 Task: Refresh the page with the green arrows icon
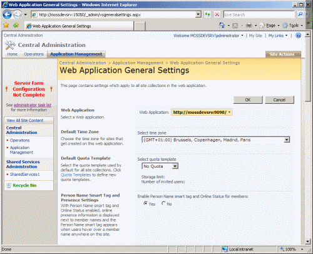tap(207, 14)
